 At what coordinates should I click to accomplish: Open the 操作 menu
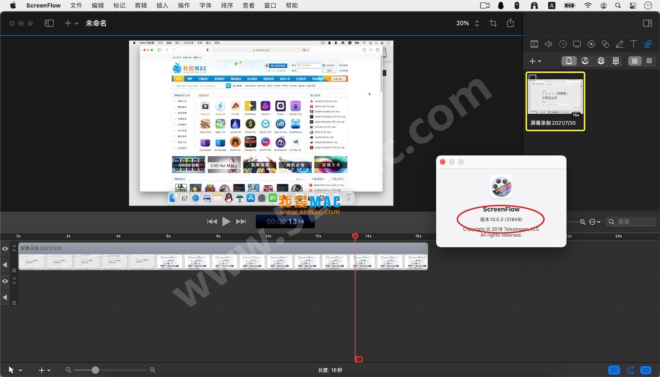pos(184,6)
